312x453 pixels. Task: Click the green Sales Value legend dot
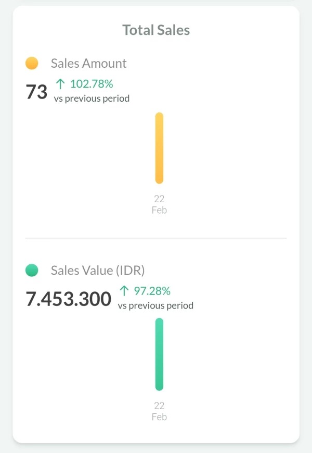point(32,270)
